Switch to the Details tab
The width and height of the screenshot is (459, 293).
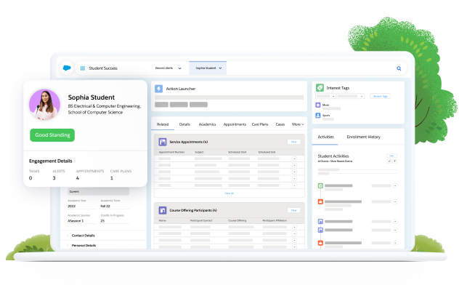(184, 124)
